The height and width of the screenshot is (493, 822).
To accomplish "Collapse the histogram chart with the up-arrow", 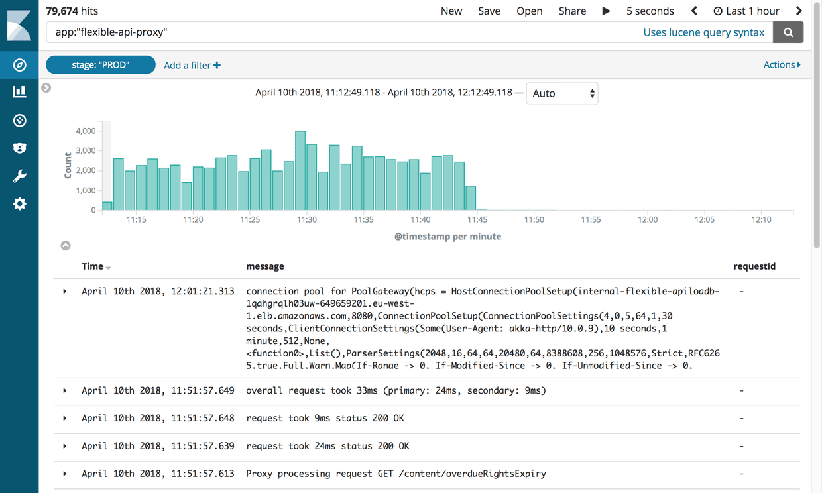I will [66, 246].
